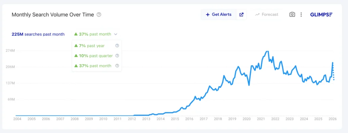Click help icon beside 7% past year
Viewport: 348px width, 133px height.
click(x=117, y=46)
